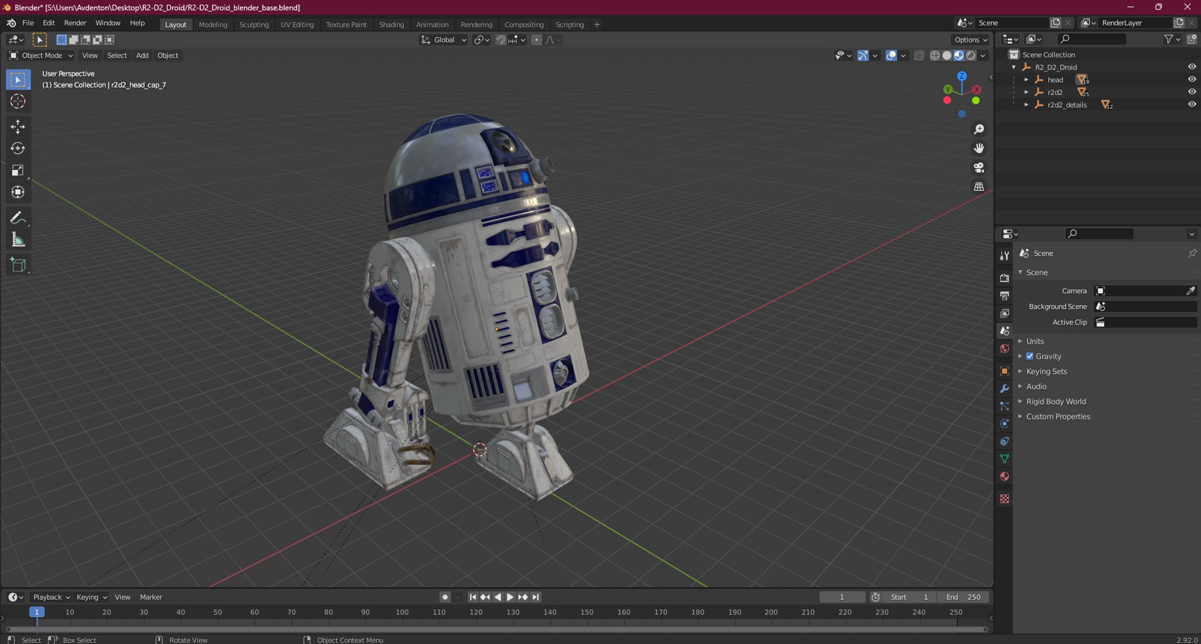
Task: Open the Render menu
Action: coord(75,23)
